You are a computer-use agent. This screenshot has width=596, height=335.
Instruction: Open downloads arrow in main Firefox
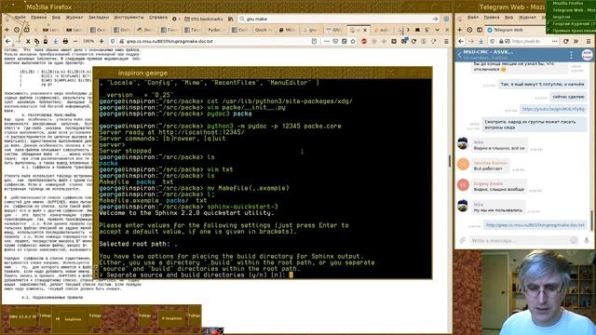click(56, 41)
